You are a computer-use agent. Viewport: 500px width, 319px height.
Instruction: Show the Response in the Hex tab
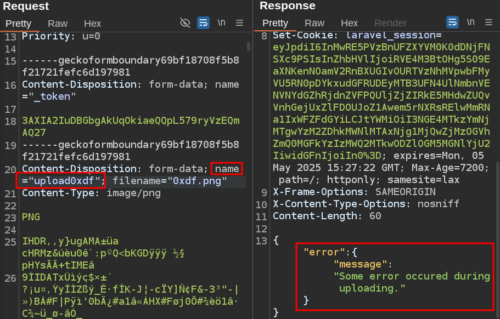pyautogui.click(x=349, y=24)
